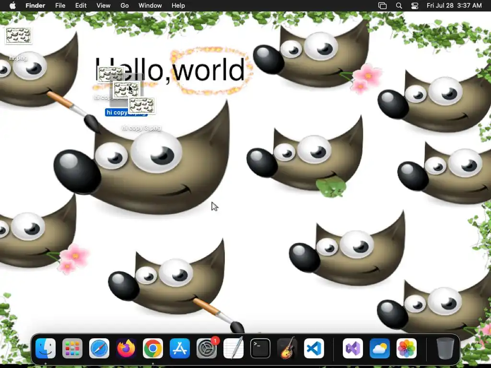Launch Firefox from the Dock
This screenshot has width=491, height=368.
point(126,348)
